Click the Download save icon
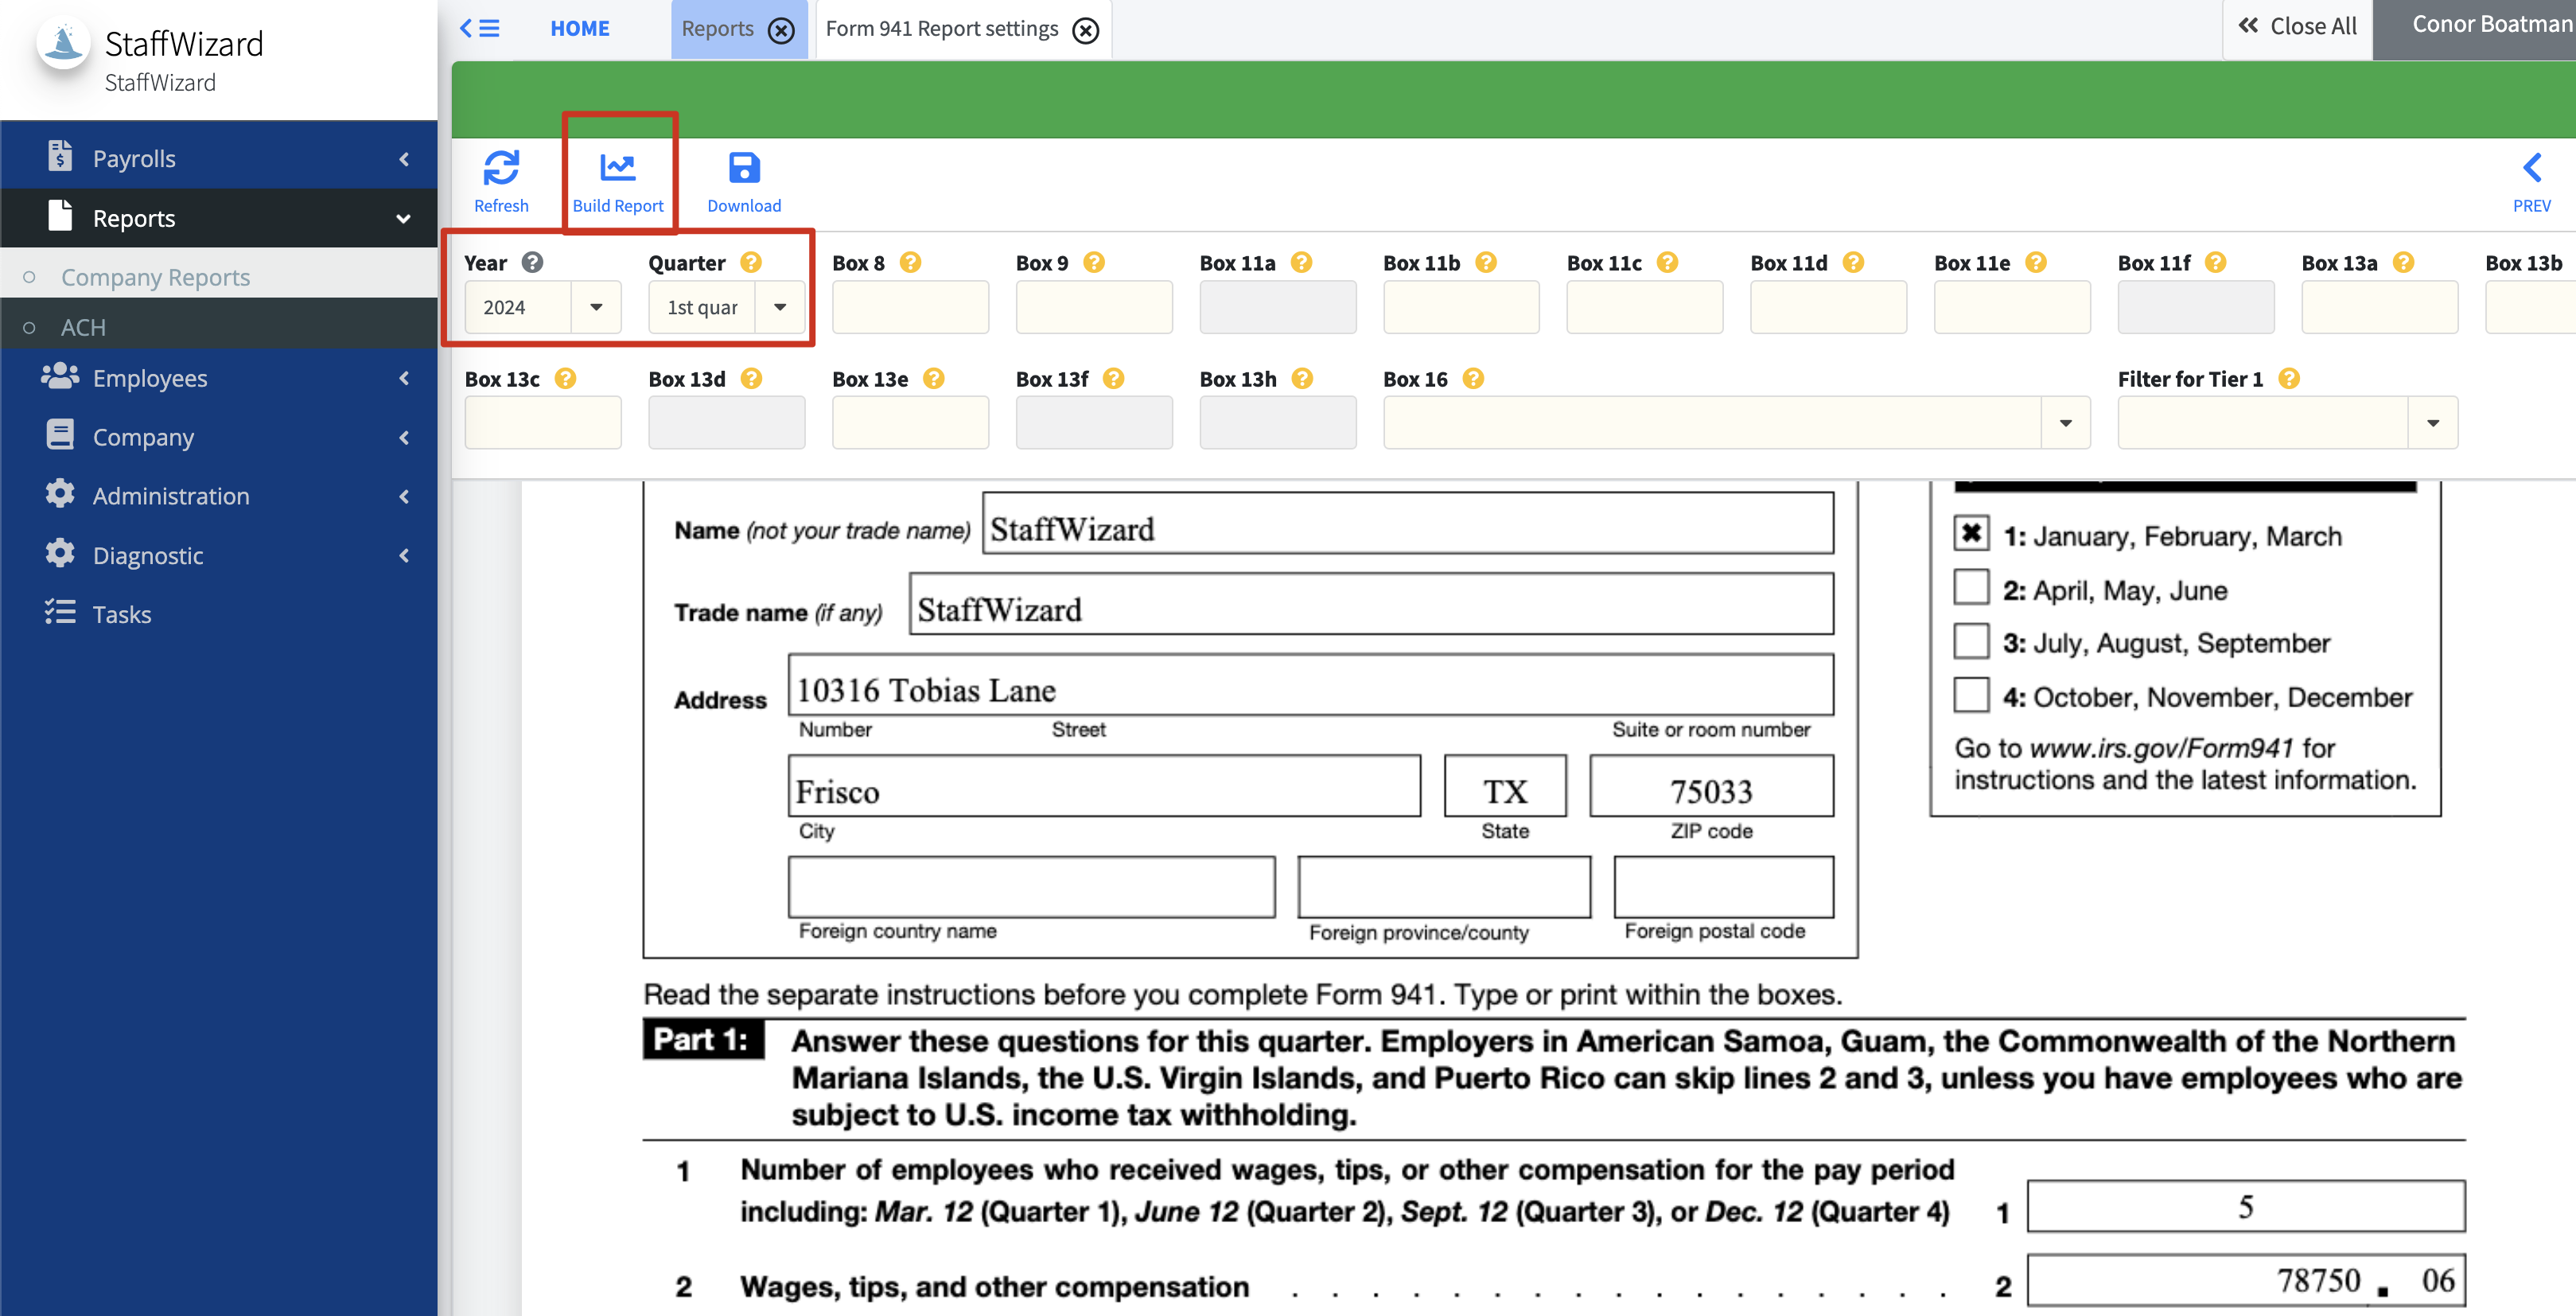 click(743, 168)
